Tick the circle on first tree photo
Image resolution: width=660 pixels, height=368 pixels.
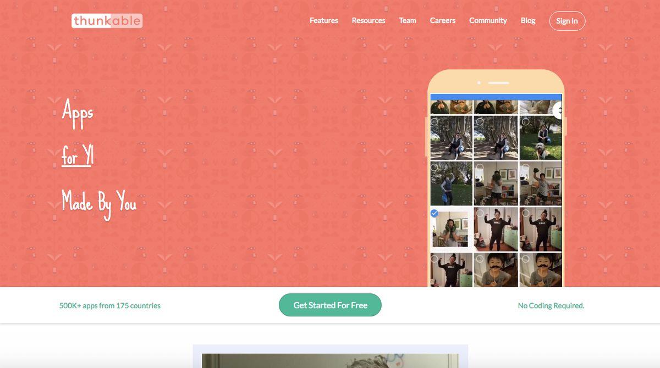coord(435,121)
